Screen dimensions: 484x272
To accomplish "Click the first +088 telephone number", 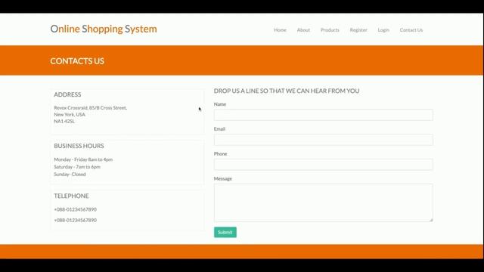I will [x=76, y=209].
